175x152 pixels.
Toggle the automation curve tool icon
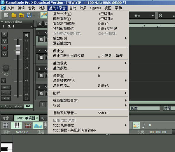coord(44,15)
